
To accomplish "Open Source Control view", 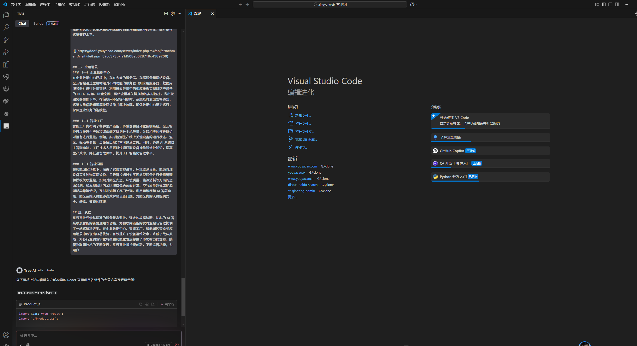I will pyautogui.click(x=6, y=40).
